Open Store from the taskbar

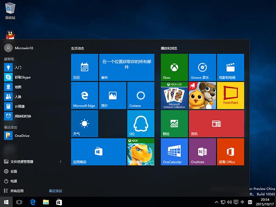click(x=59, y=202)
